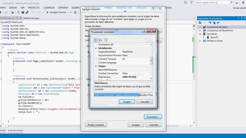Screen dimensions: 246x138
Task: Click the Avanzadas... button
Action: (x=153, y=117)
